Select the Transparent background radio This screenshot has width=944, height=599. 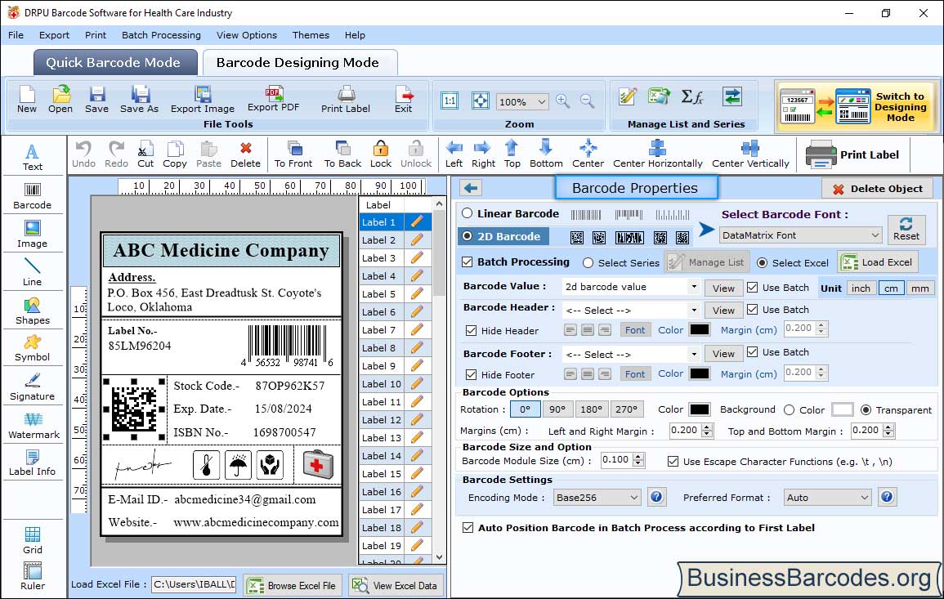pos(866,410)
